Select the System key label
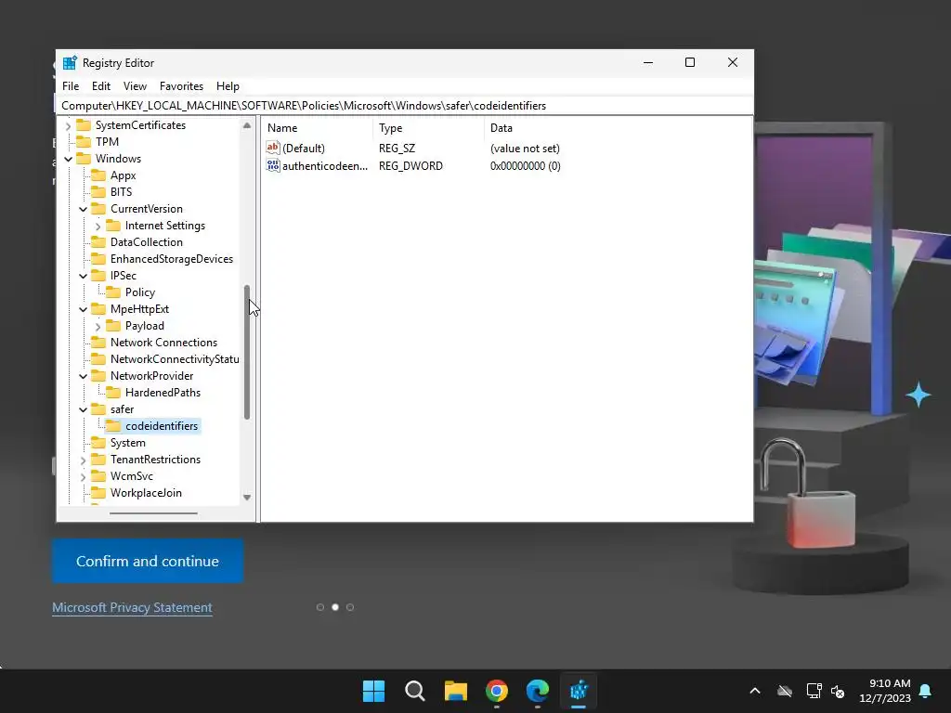The image size is (951, 713). click(128, 443)
